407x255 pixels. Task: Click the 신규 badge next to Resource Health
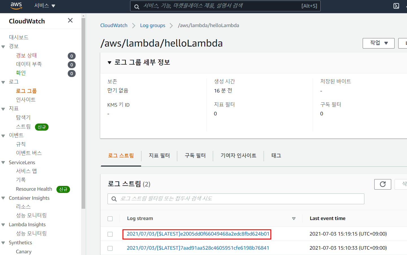pyautogui.click(x=63, y=189)
